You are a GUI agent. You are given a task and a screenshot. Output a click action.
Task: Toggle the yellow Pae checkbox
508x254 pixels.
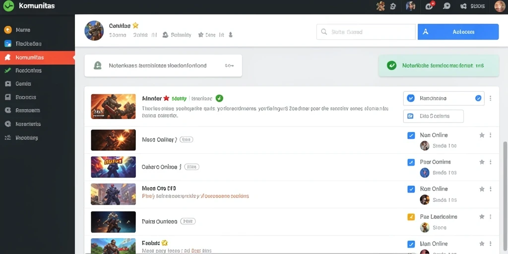411,217
